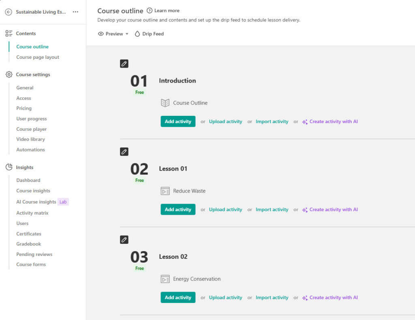Go to the Gradebook insights page
This screenshot has height=320, width=415.
(x=28, y=244)
